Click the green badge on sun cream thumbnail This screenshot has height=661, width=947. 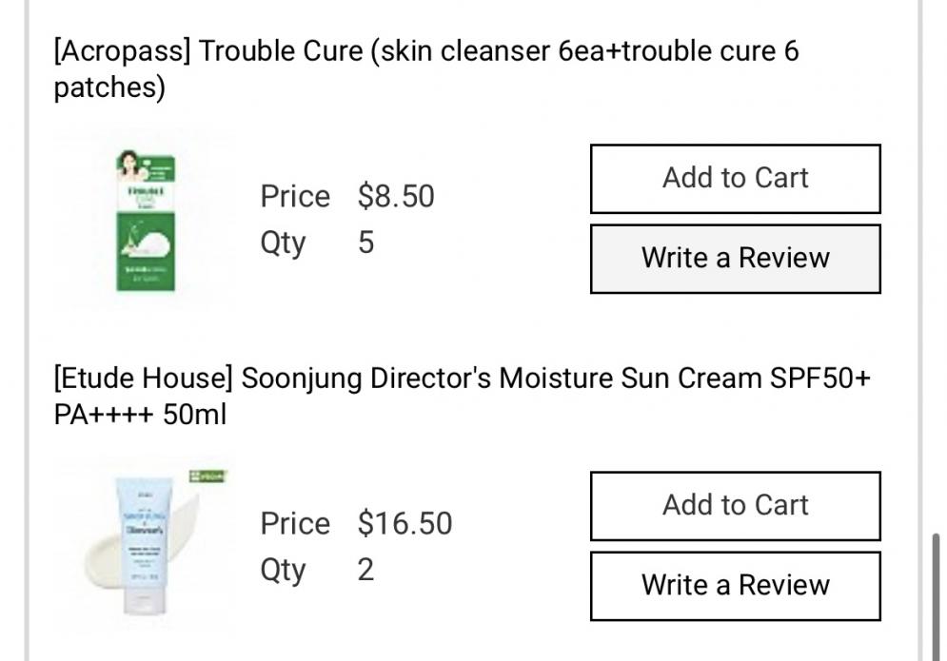(207, 476)
